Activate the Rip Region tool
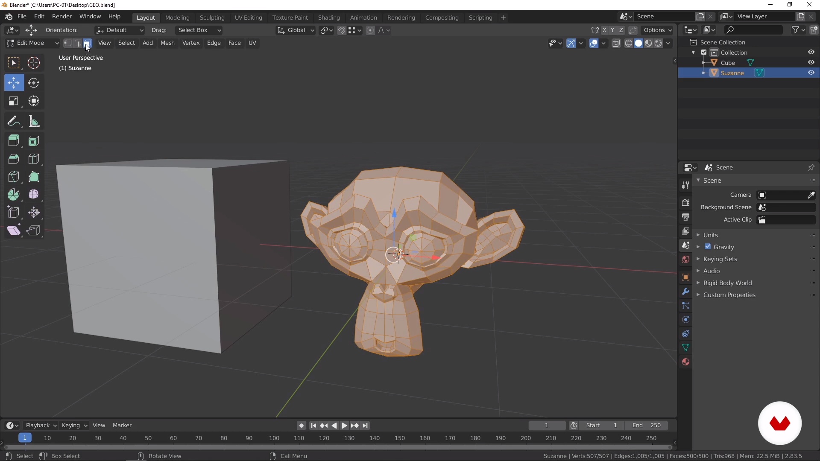This screenshot has width=820, height=461. [x=34, y=230]
